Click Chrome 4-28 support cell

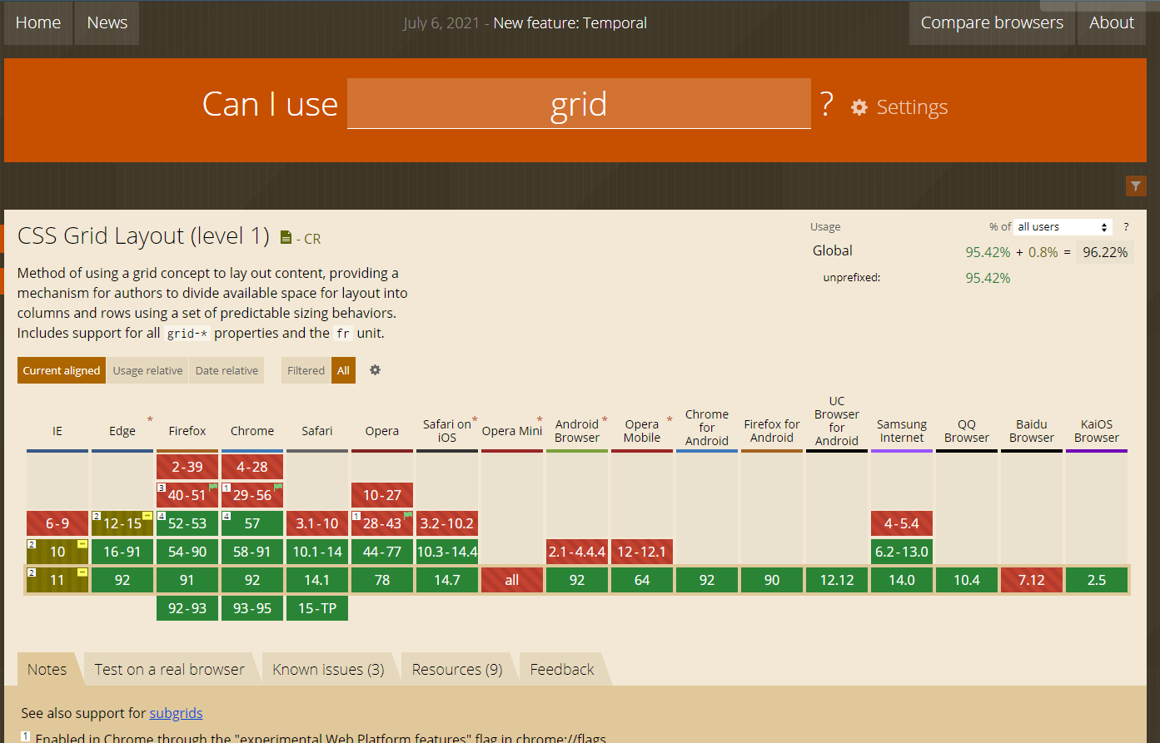[x=252, y=467]
